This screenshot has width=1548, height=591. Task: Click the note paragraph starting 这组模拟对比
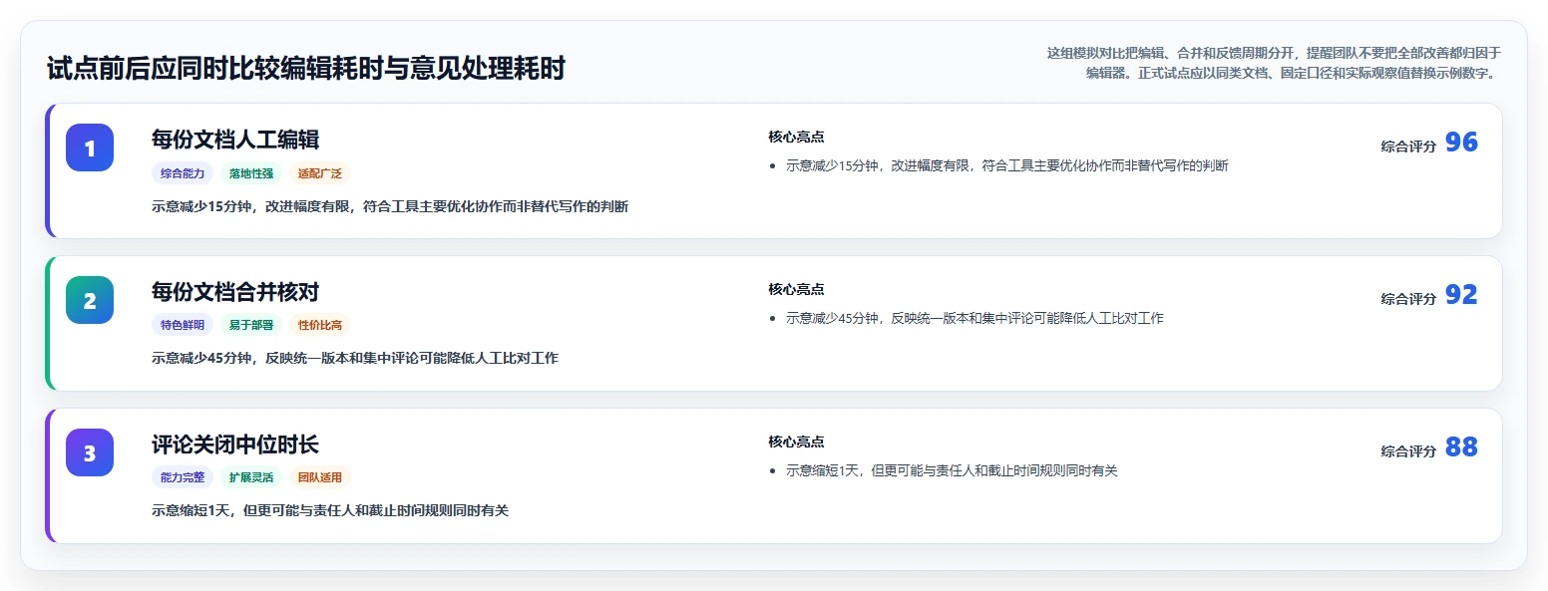[x=1274, y=63]
